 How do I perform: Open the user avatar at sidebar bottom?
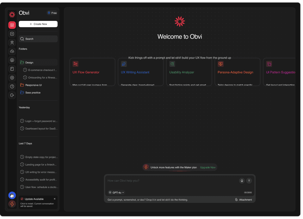tap(12, 196)
